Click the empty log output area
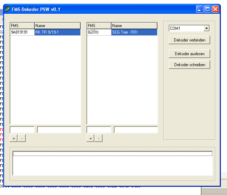The image size is (227, 195). tap(112, 166)
